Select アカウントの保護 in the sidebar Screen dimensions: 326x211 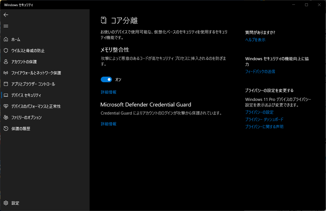(24, 62)
